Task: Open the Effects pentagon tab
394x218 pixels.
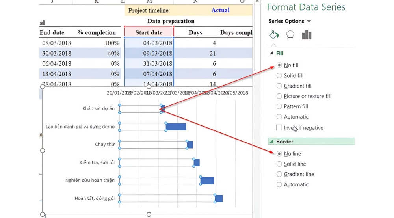Action: [x=290, y=35]
